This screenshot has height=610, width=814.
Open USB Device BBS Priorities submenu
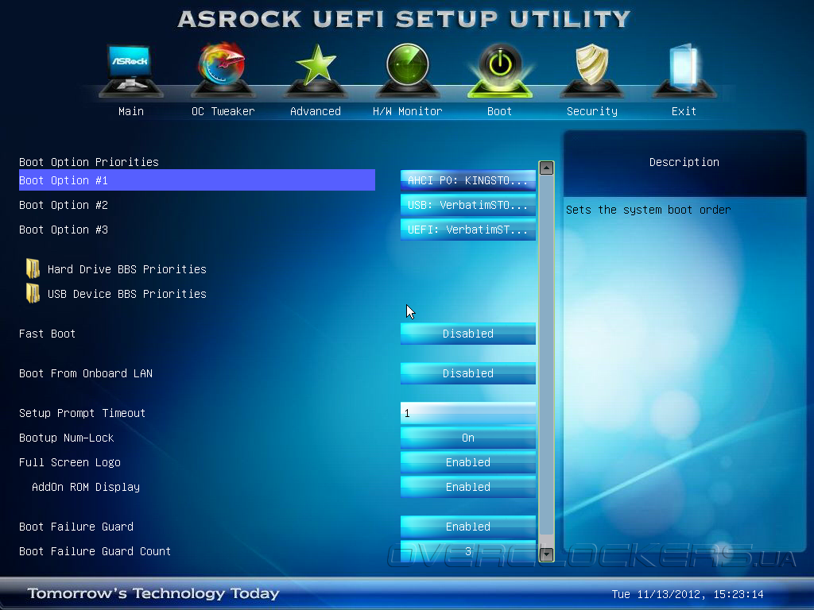pos(126,294)
